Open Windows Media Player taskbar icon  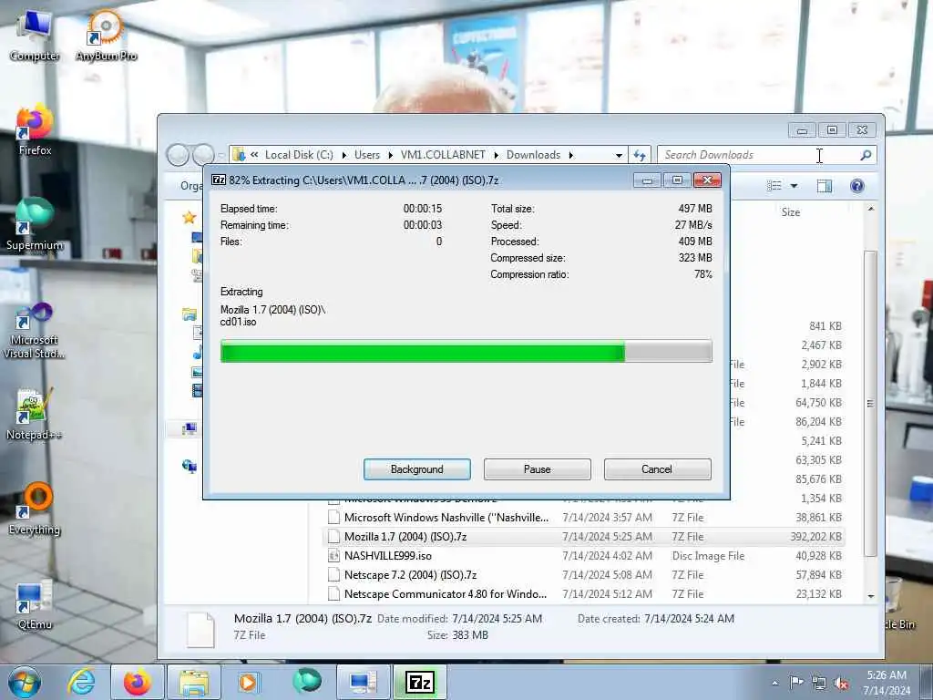[249, 682]
